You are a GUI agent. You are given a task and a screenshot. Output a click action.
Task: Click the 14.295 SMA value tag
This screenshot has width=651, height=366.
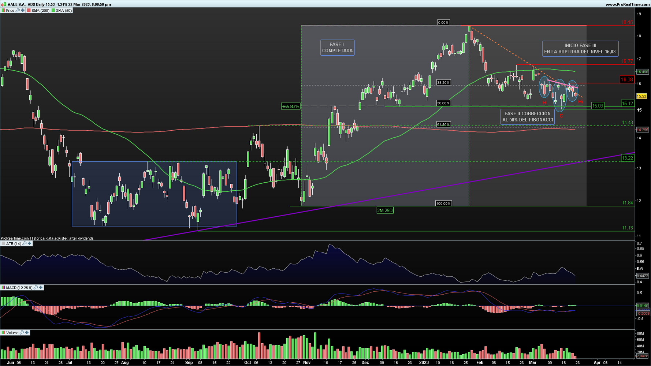[643, 130]
